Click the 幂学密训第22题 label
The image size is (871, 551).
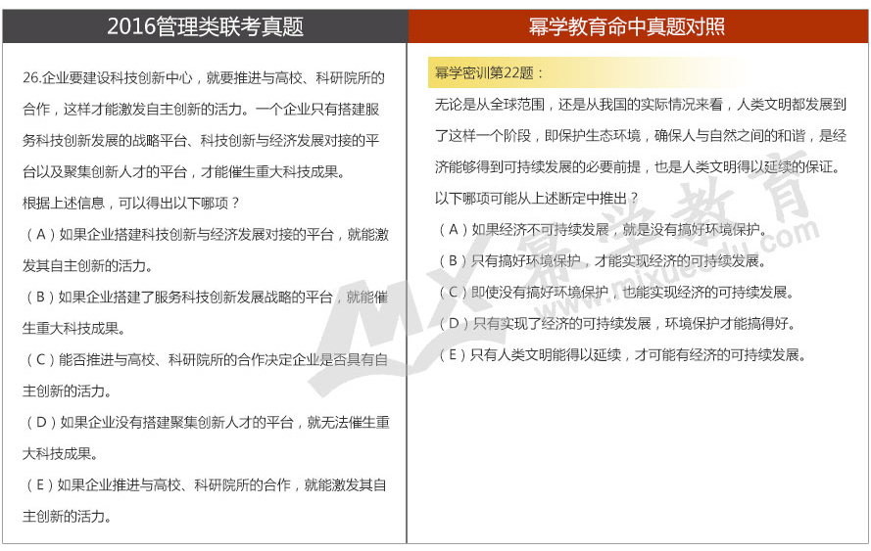click(x=489, y=73)
